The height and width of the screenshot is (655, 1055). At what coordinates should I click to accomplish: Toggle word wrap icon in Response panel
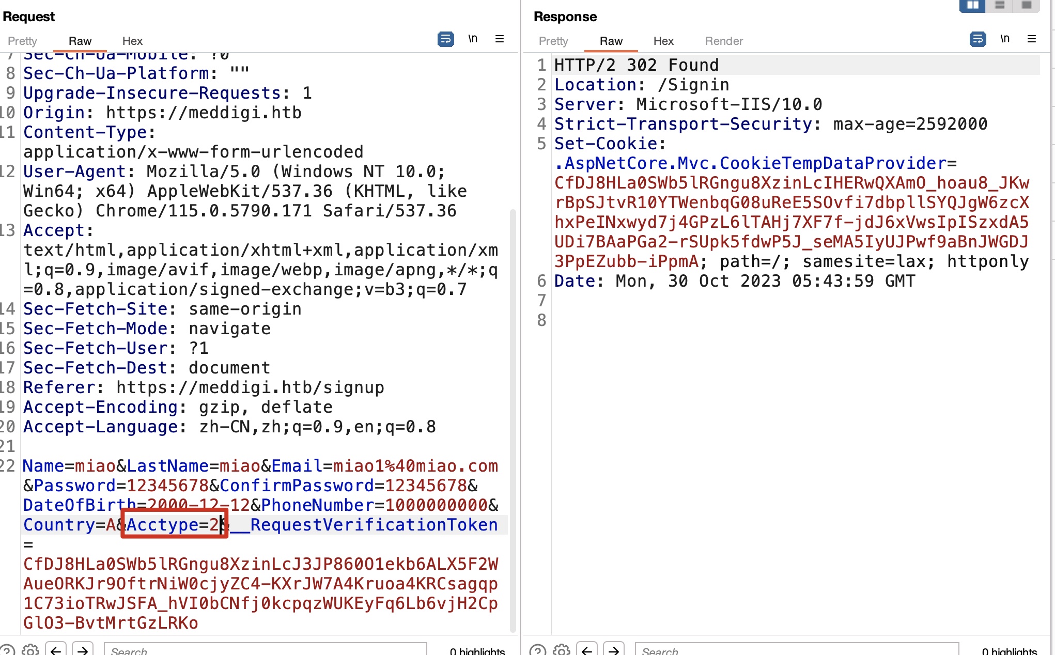click(x=978, y=39)
